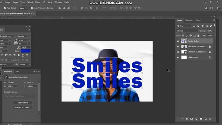Screen dimensions: 222x125
Task: Filter layers by smart object icon
Action: (211, 26)
